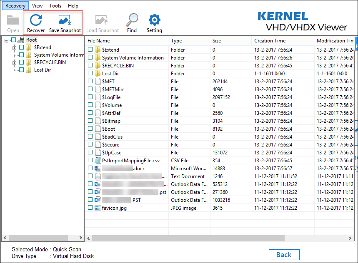
Task: Click the CSV File type cell
Action: (x=180, y=161)
